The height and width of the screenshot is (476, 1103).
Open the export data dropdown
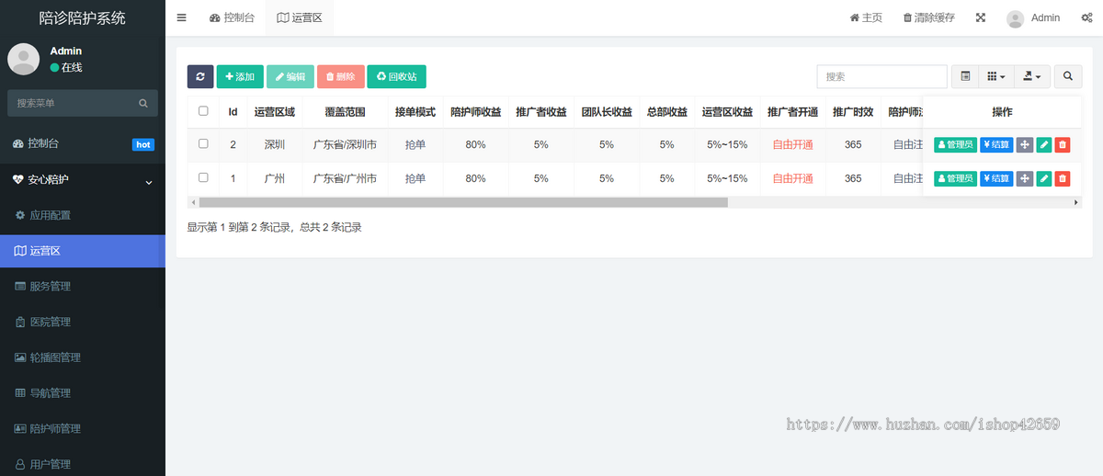click(1031, 77)
